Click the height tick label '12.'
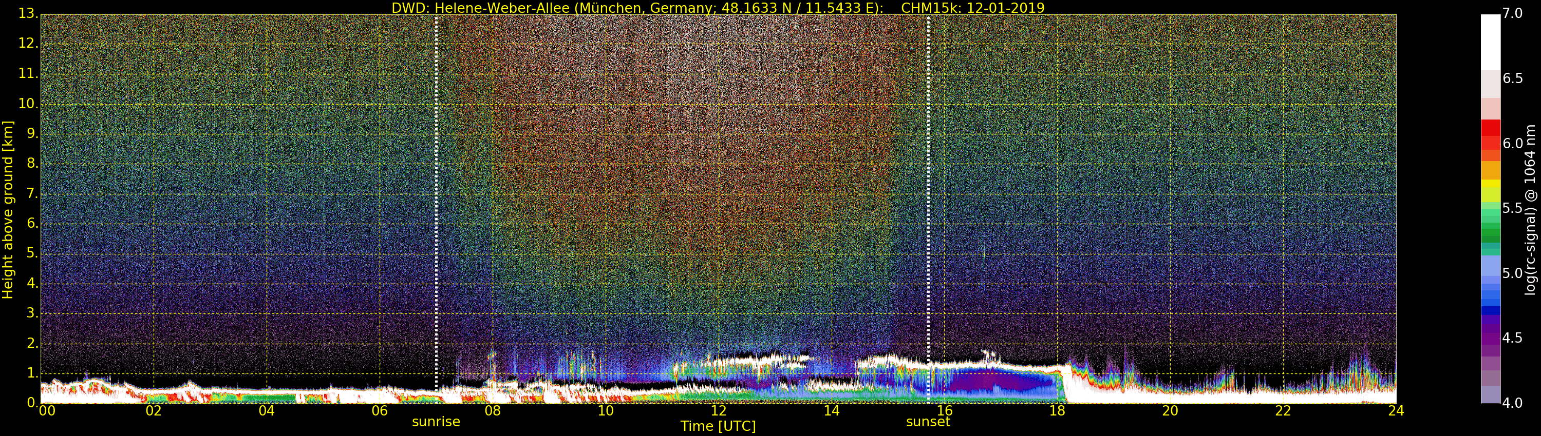Image resolution: width=1541 pixels, height=436 pixels. [28, 44]
